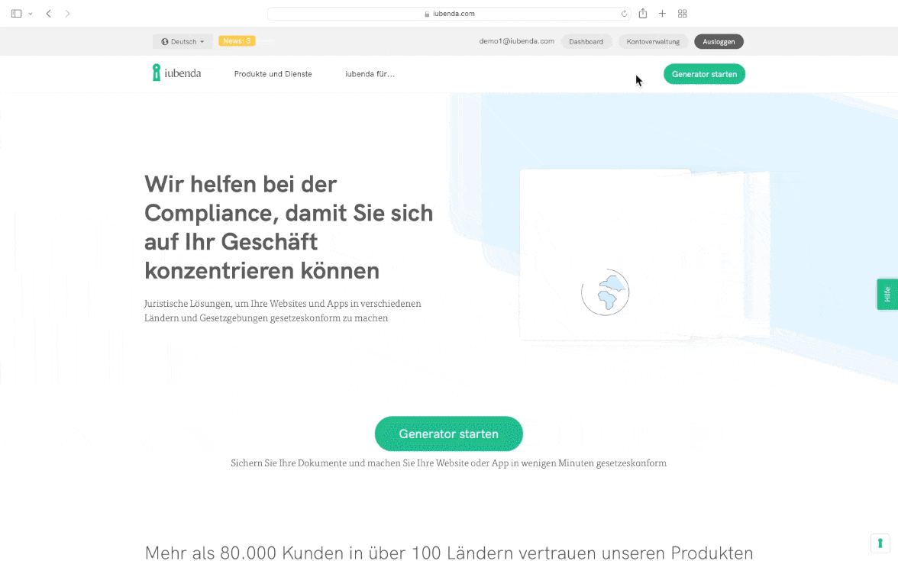Expand the Produkte und Dienste menu
The width and height of the screenshot is (898, 561).
point(273,74)
